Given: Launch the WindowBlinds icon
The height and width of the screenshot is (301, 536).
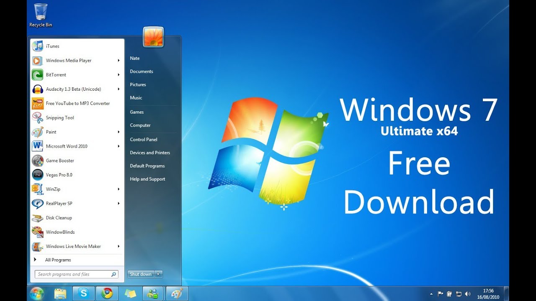Looking at the screenshot, I should tap(38, 232).
